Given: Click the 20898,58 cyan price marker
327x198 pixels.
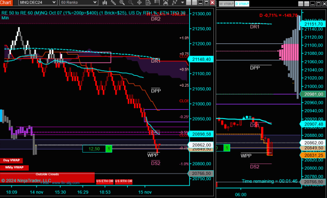Looking at the screenshot, I should [200, 134].
